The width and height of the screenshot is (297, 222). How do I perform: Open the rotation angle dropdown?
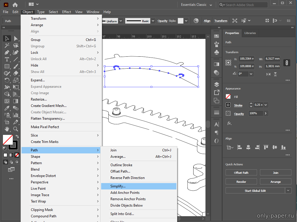point(251,74)
